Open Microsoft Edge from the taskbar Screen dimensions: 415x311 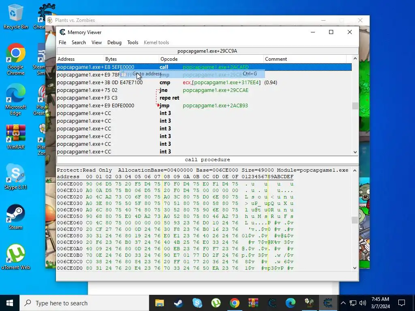click(x=290, y=303)
